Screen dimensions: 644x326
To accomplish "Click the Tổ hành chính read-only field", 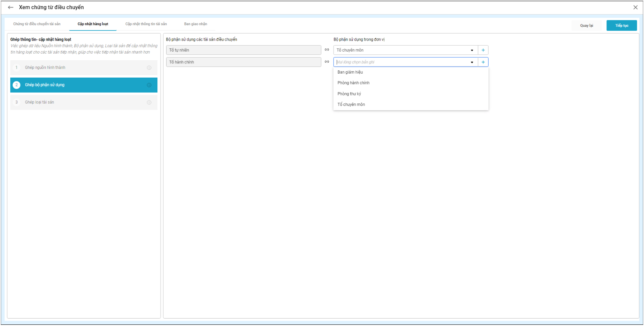I will pos(243,62).
